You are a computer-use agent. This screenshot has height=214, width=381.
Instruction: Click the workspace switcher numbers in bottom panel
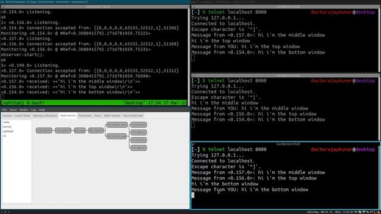[5, 212]
